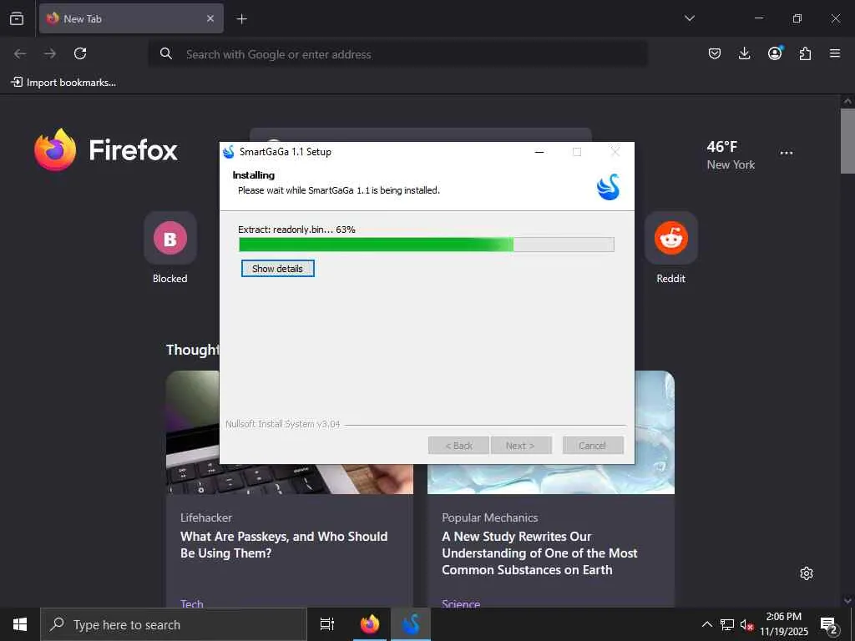Click the installation progress bar
Viewport: 855px width, 641px height.
(x=427, y=245)
